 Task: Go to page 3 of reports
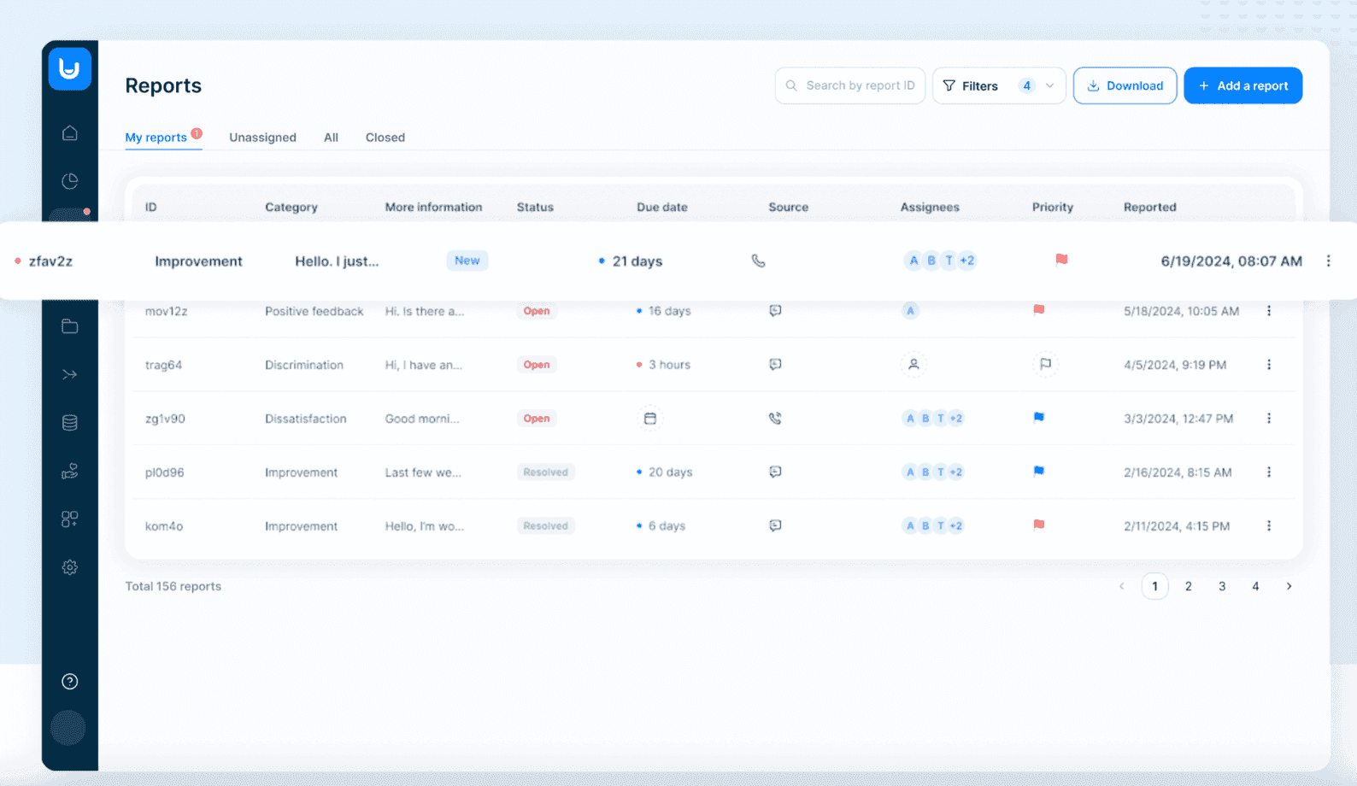click(1222, 586)
